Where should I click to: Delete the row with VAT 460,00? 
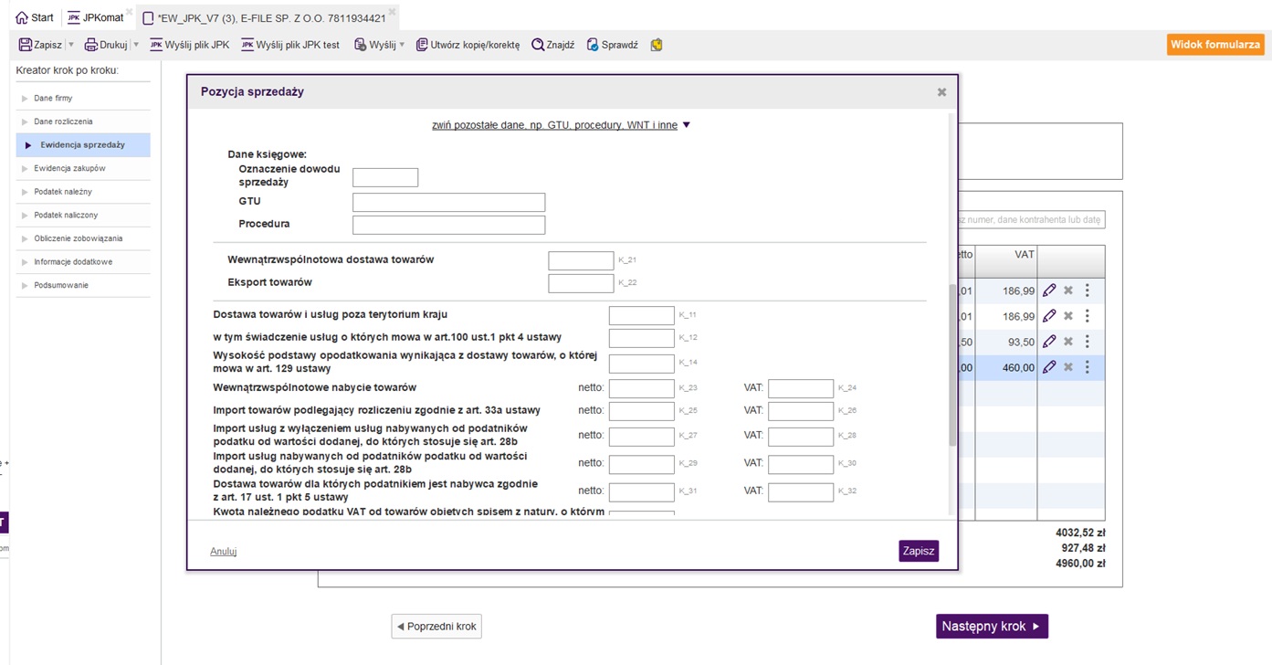coord(1068,367)
